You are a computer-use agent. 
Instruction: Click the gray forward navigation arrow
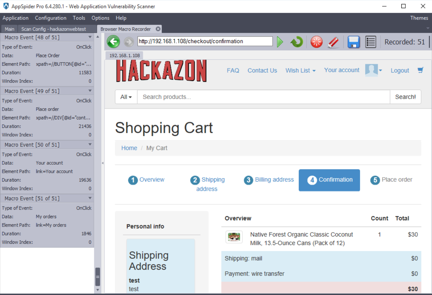[129, 42]
